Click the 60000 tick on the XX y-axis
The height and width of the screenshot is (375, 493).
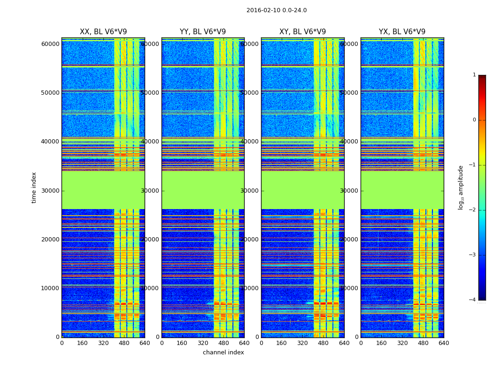tap(50, 44)
